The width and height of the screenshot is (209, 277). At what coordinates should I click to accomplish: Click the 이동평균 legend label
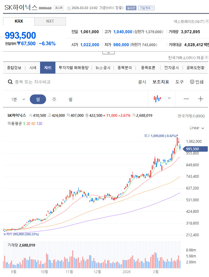[15, 123]
